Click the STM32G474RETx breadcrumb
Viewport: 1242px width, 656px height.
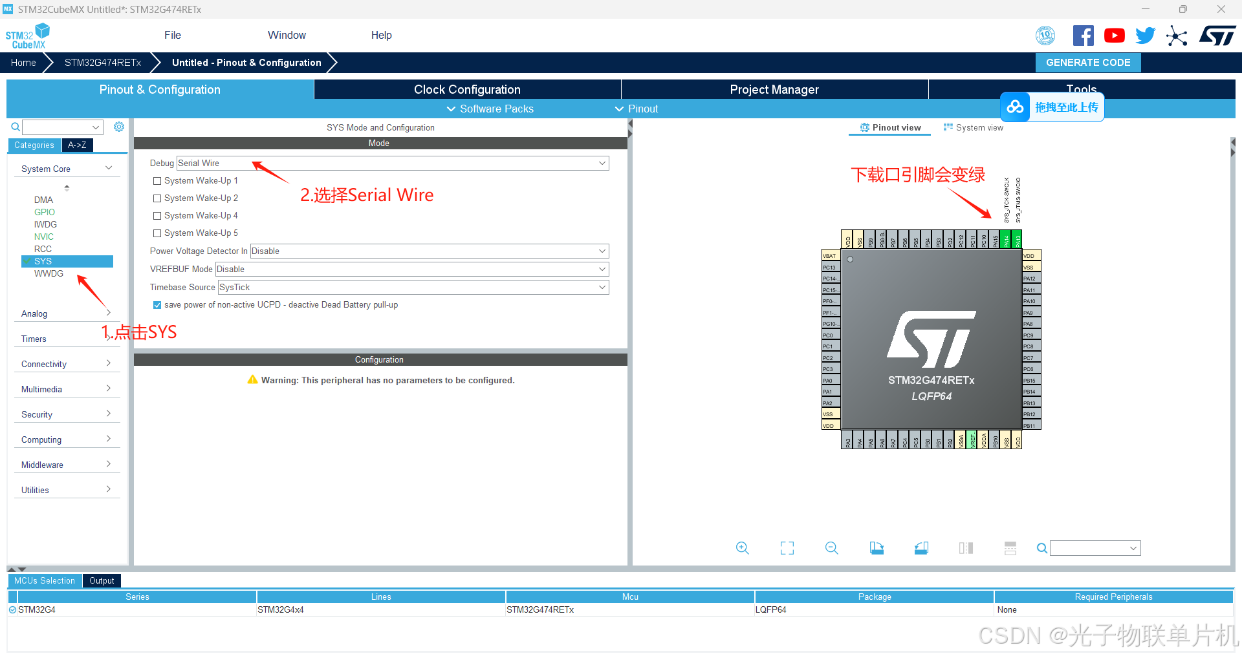coord(103,63)
